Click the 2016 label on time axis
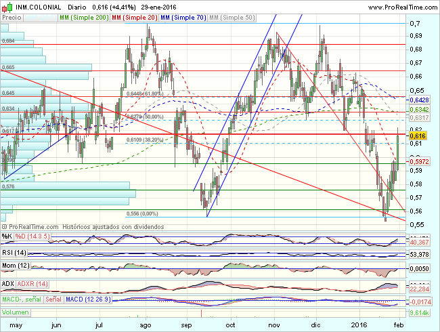 (359, 325)
